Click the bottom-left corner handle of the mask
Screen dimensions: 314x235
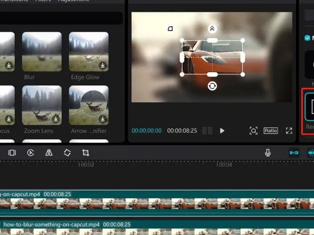[182, 75]
